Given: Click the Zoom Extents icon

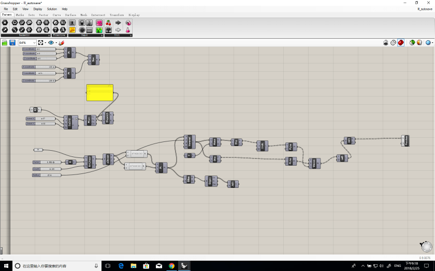Looking at the screenshot, I should point(41,42).
